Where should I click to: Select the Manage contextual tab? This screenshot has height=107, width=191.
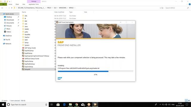tap(34, 1)
